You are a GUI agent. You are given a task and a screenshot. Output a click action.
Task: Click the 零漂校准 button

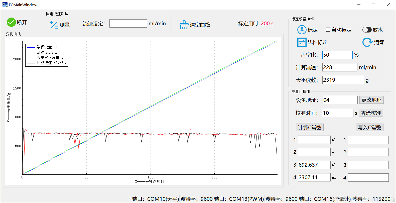pos(371,113)
